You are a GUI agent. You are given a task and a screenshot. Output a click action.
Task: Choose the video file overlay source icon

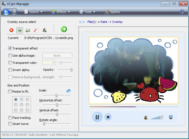click(28, 30)
